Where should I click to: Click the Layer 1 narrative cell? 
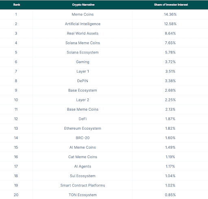pyautogui.click(x=82, y=71)
